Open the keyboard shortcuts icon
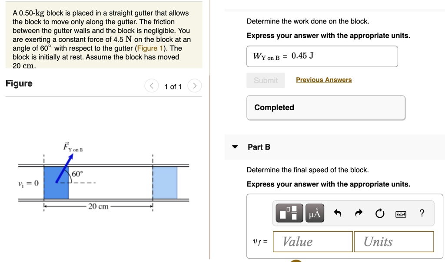Screen dimensions: 445x262 (x=401, y=213)
